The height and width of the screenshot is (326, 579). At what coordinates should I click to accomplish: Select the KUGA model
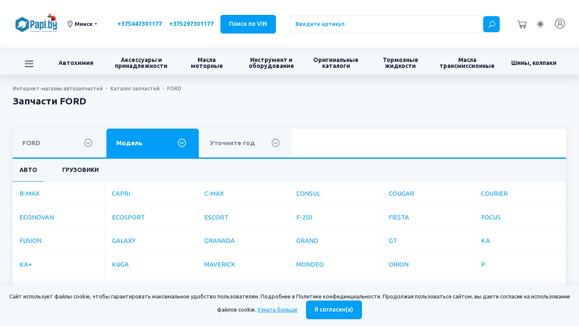120,264
